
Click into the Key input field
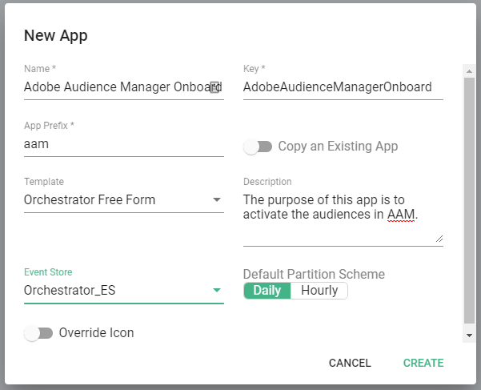coord(343,87)
